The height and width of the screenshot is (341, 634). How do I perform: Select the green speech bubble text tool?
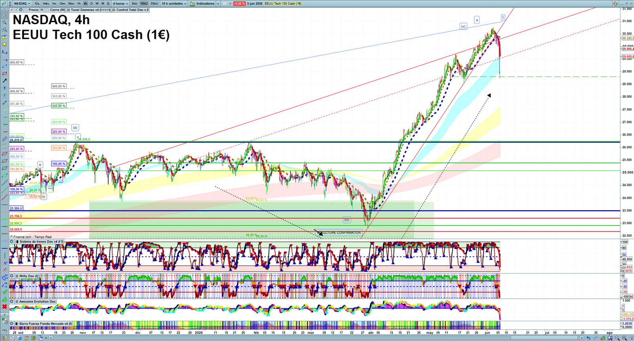coord(5,95)
